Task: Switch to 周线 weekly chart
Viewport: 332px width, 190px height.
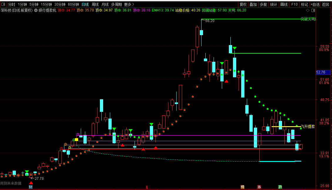Action: [95, 4]
